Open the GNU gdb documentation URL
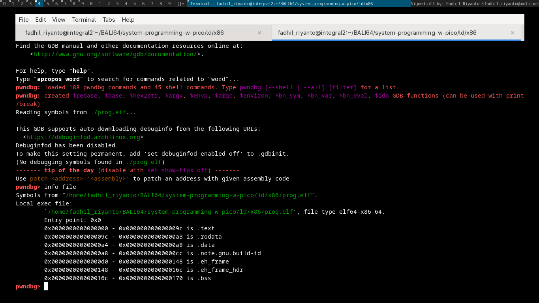This screenshot has height=303, width=539. [115, 54]
